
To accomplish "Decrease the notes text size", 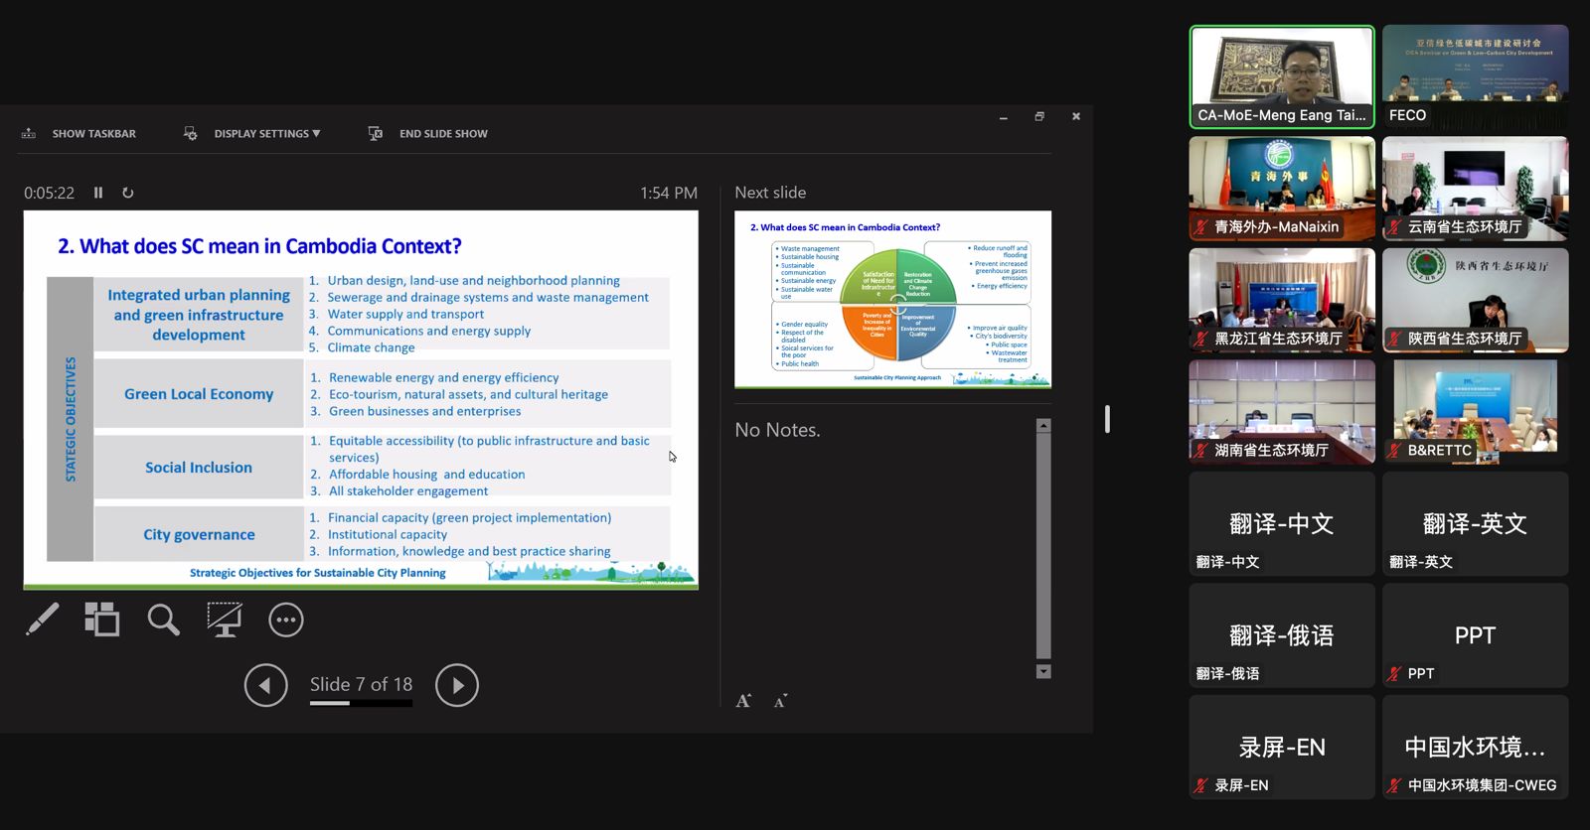I will coord(780,701).
